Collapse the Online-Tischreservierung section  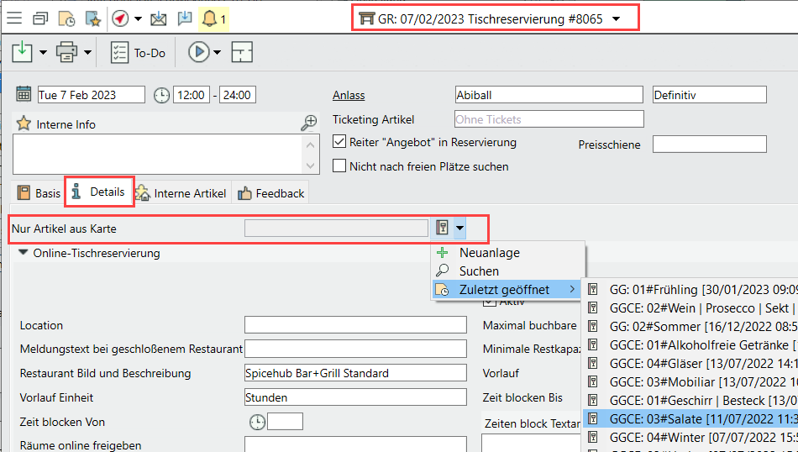(x=23, y=252)
